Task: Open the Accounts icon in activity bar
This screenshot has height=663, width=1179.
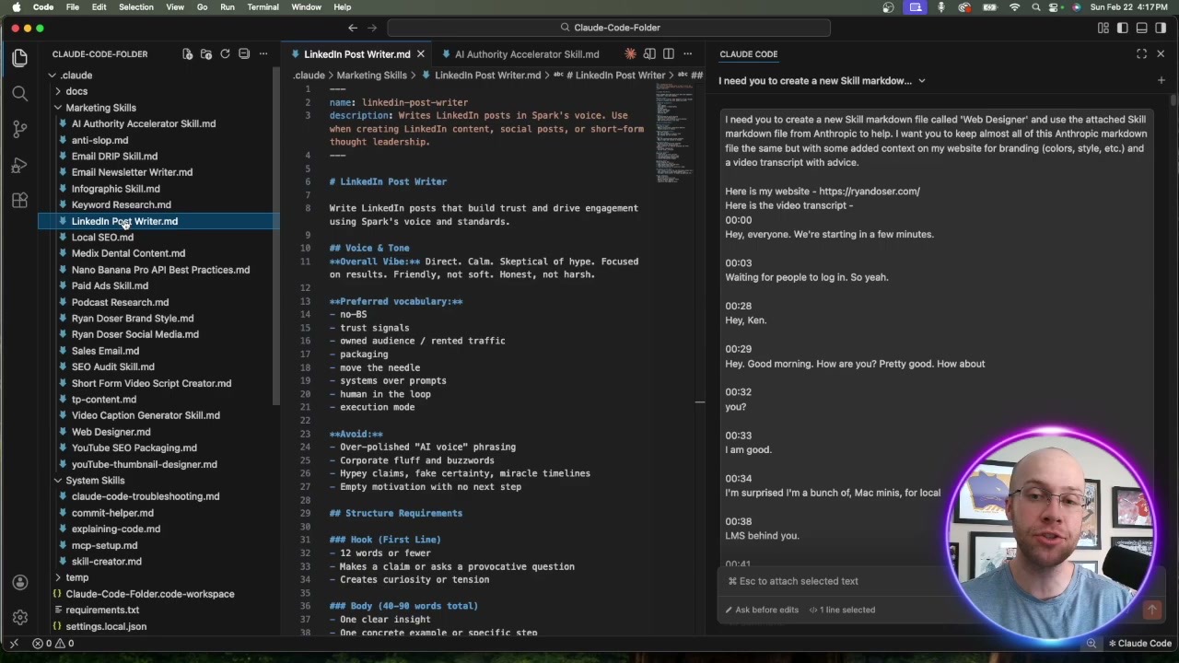Action: 19,582
